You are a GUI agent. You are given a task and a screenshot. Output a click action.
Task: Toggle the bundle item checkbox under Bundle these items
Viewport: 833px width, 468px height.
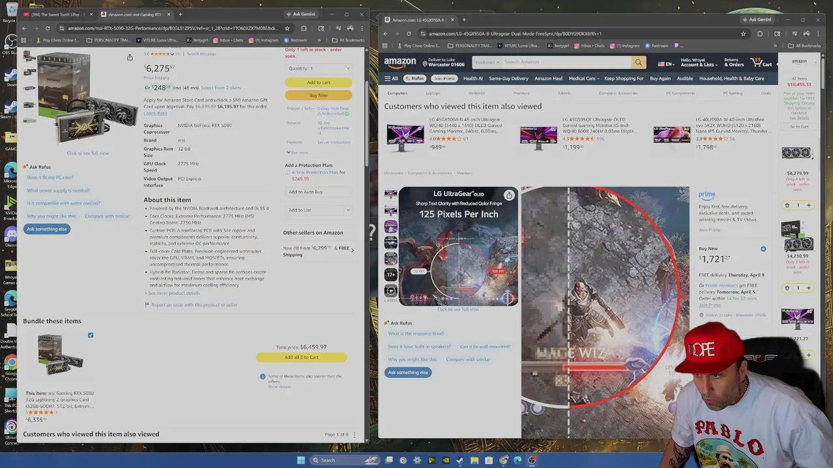(90, 335)
